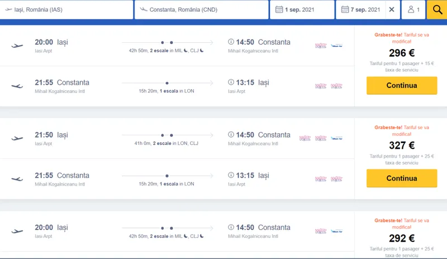Screen dimensions: 447x259
Task: Click the 42h 50m route line in first offer
Action: pos(167,42)
